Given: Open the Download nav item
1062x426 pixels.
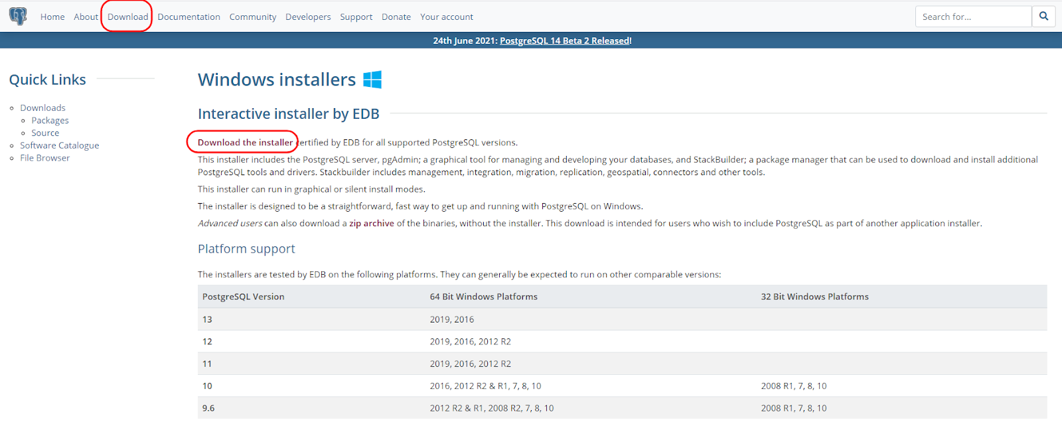Looking at the screenshot, I should [x=127, y=17].
